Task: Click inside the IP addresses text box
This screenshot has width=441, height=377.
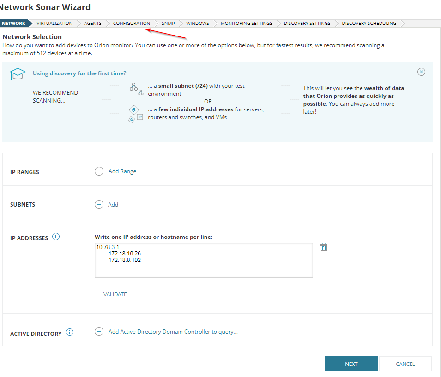Action: pos(204,260)
